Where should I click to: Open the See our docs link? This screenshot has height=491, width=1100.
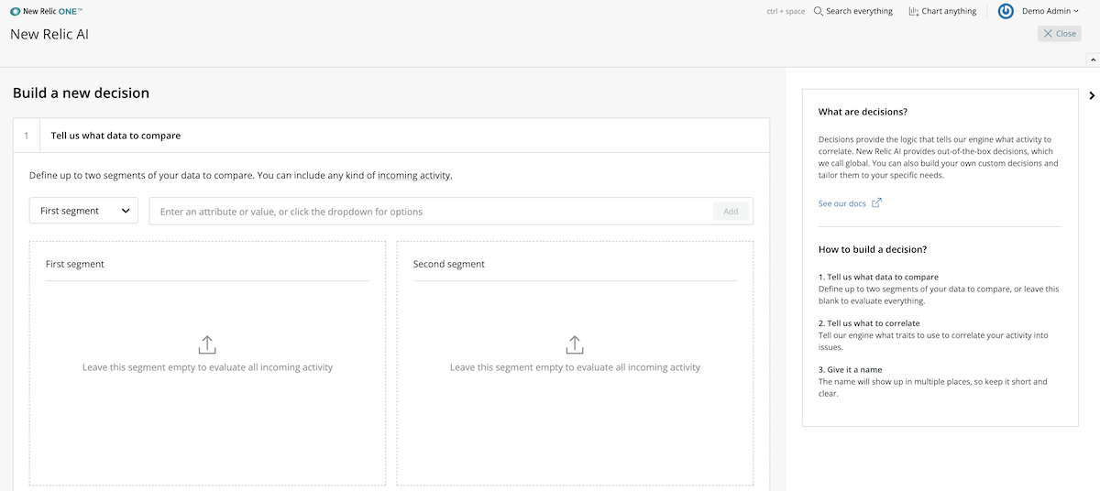842,203
